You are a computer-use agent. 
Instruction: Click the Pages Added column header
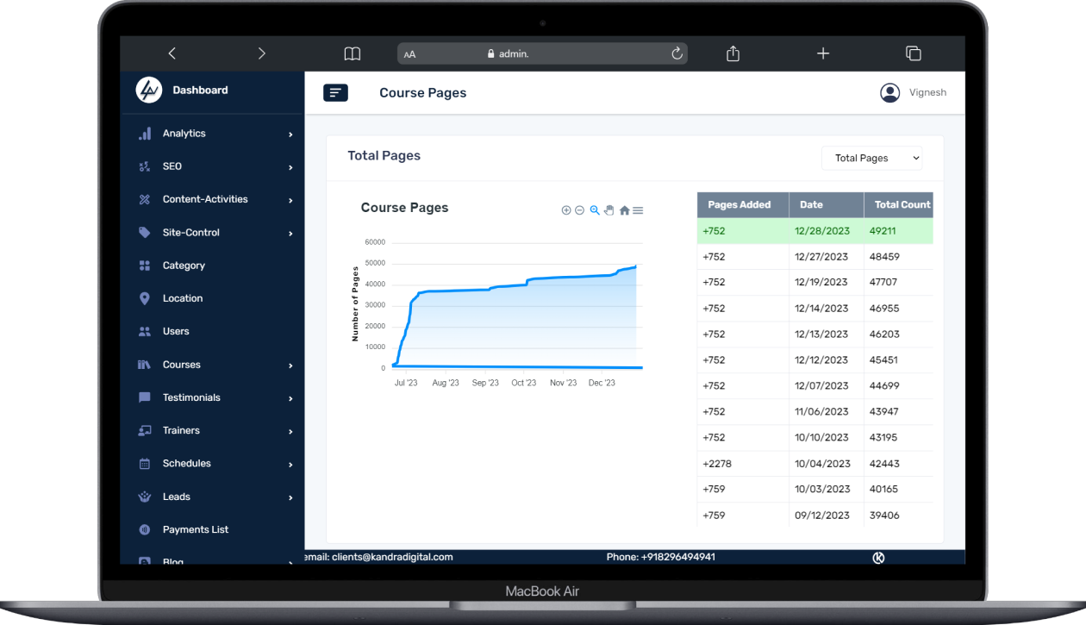(x=743, y=205)
